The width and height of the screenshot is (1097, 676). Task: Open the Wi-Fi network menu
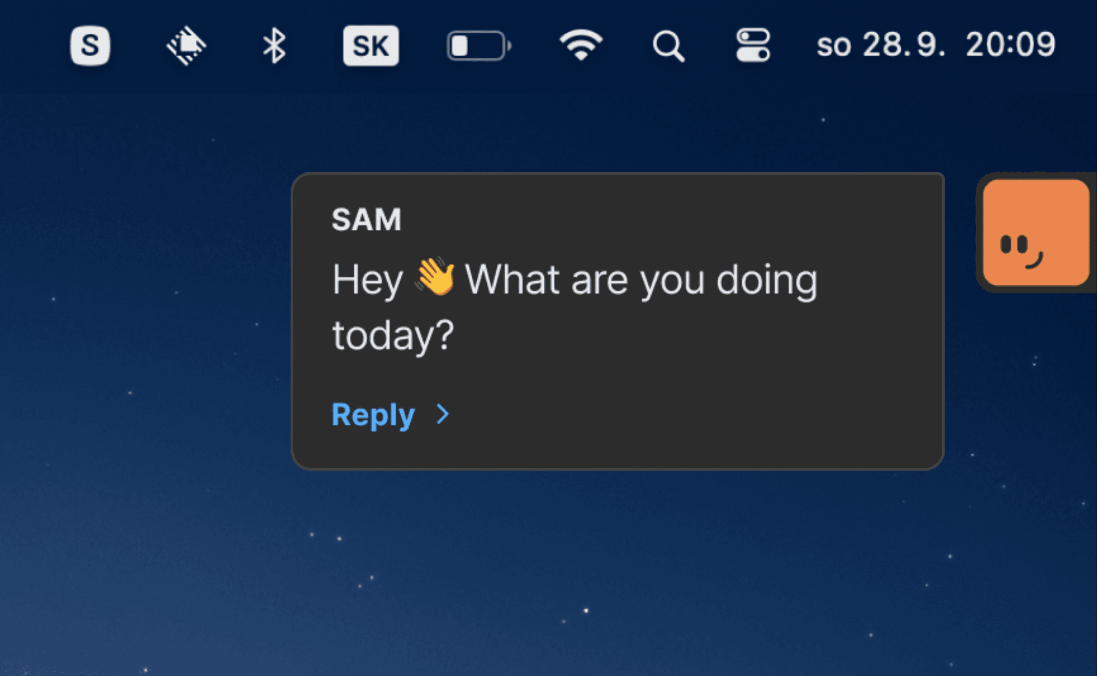pos(581,46)
